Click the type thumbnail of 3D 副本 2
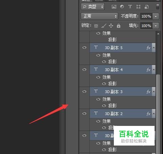 pos(96,113)
